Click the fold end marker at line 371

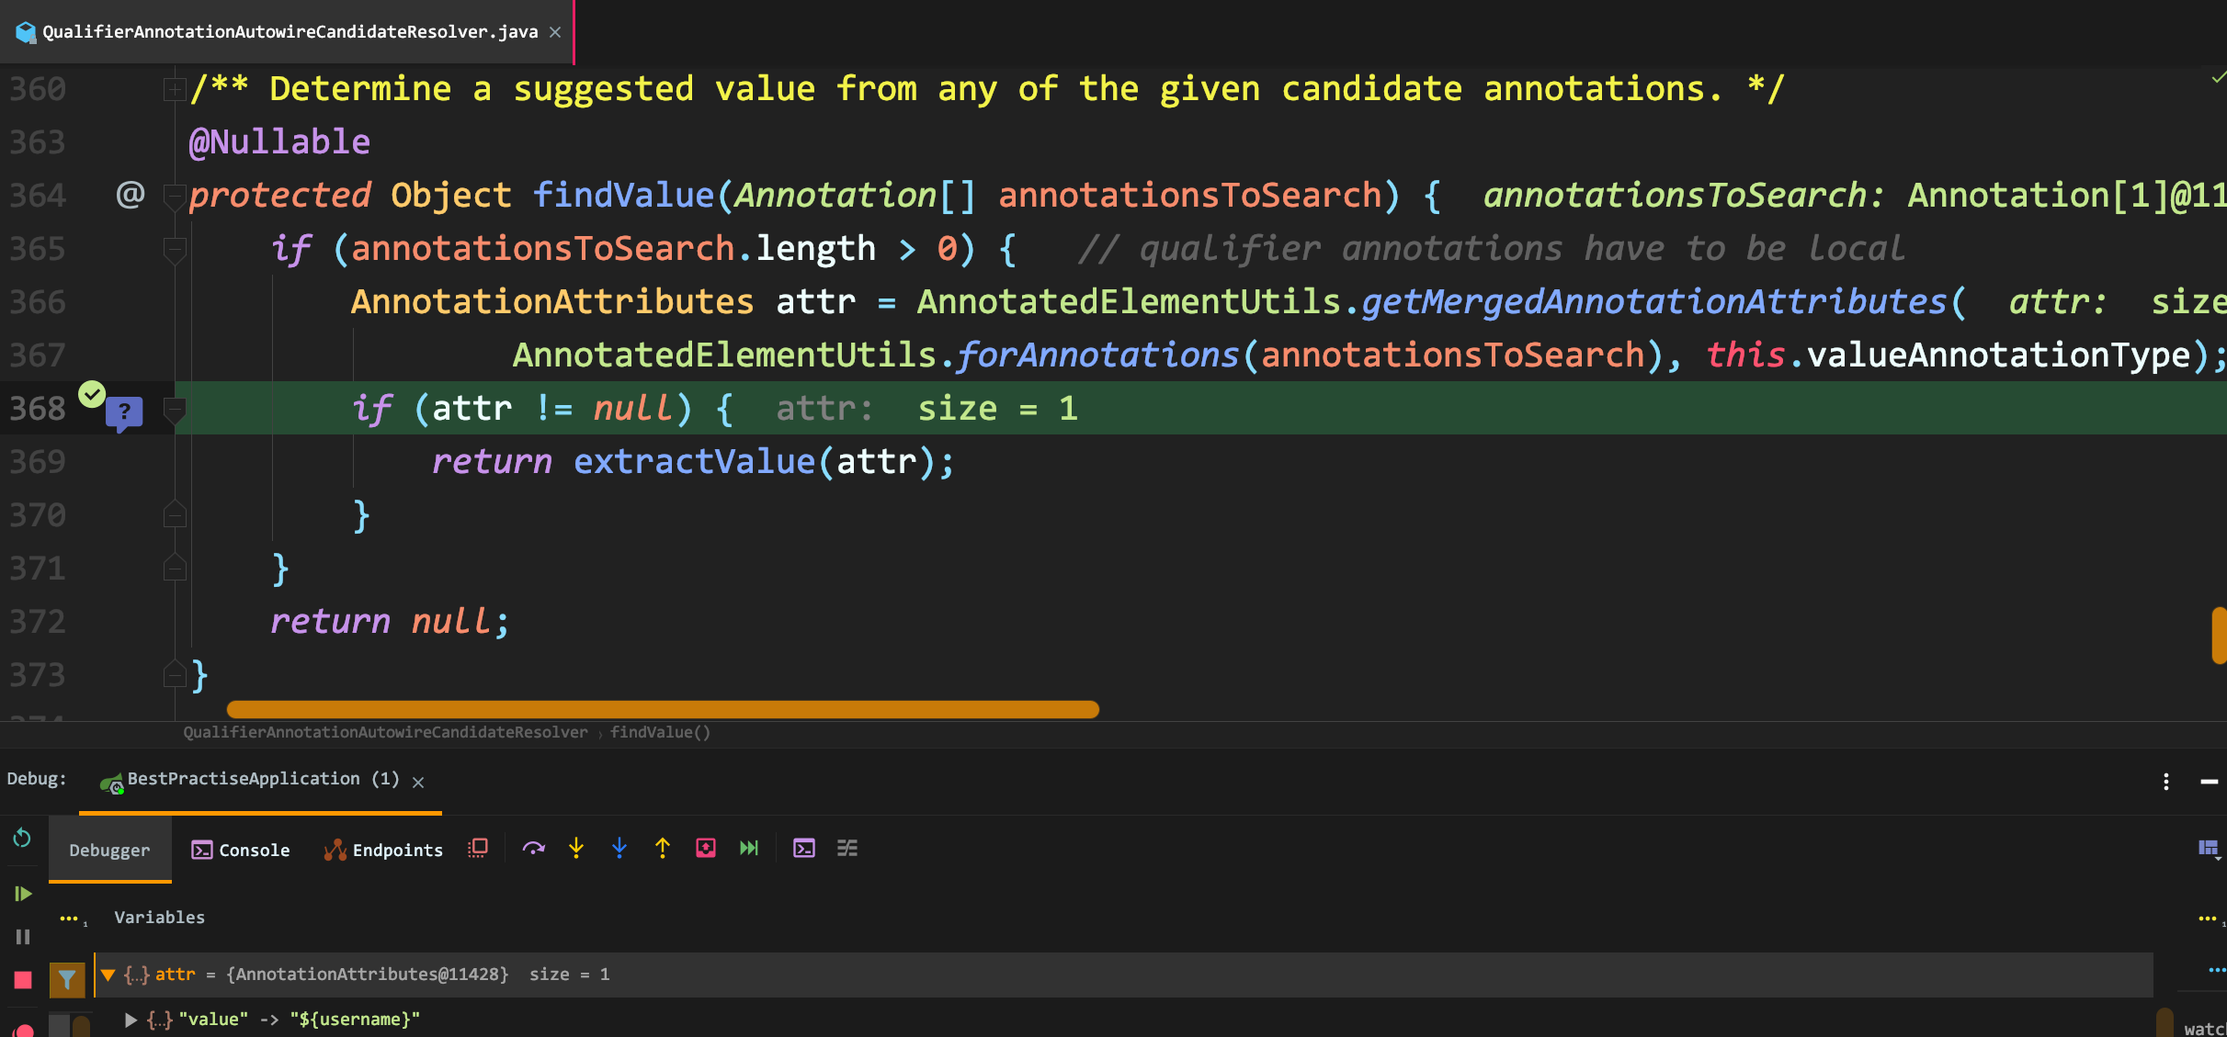[174, 569]
